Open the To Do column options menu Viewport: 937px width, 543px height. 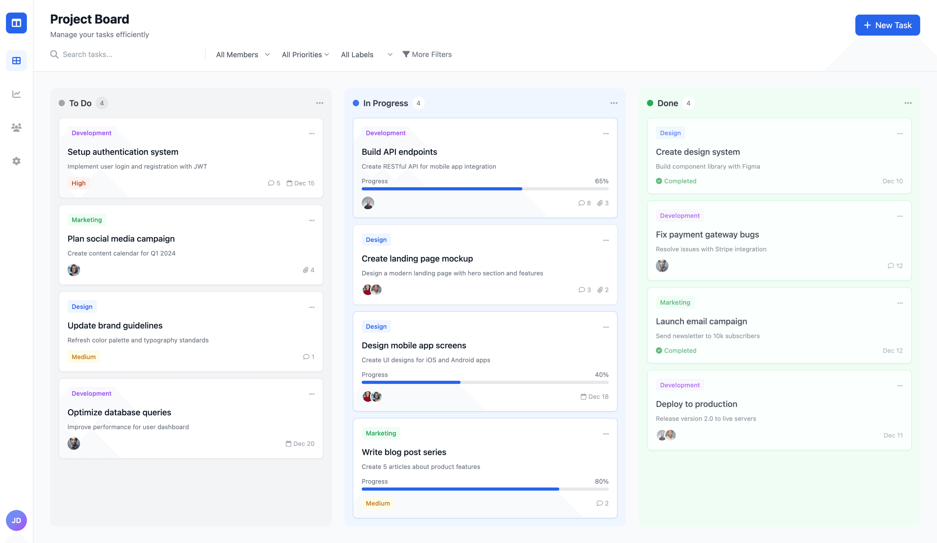[x=319, y=103]
